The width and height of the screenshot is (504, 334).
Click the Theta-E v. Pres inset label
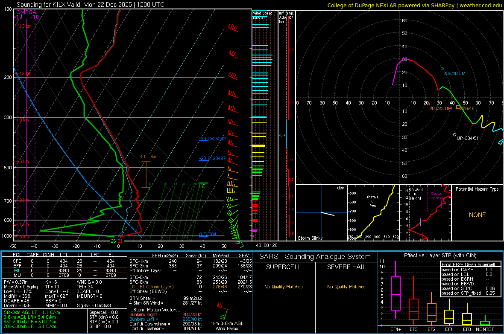[373, 201]
